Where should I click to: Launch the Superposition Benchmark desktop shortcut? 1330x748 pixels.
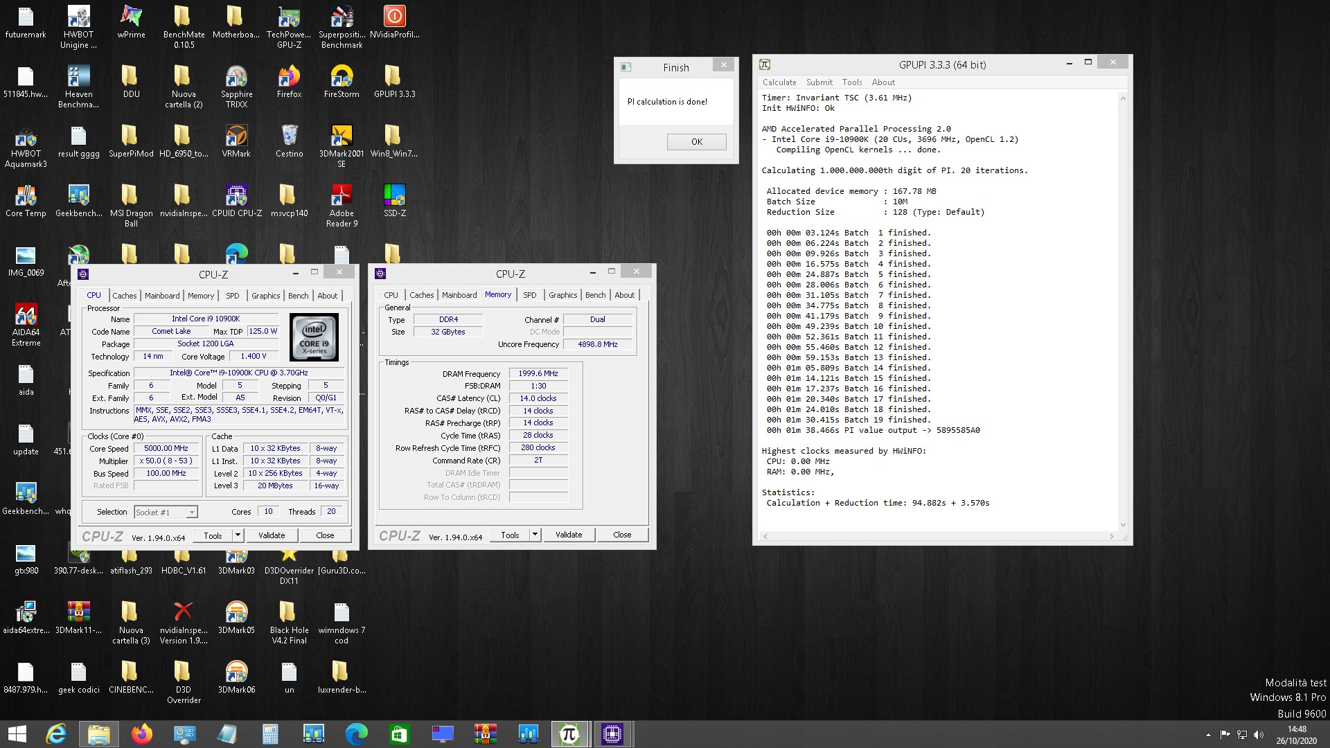click(342, 27)
